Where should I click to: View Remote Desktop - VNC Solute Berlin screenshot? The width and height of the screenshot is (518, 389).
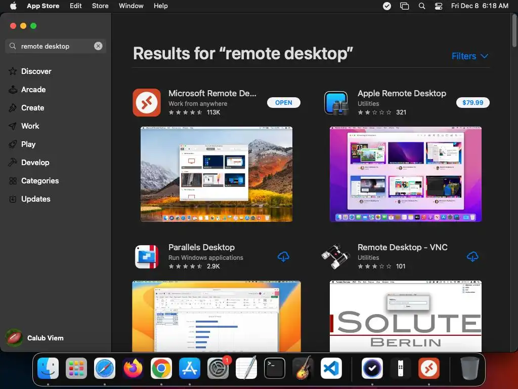coord(405,316)
